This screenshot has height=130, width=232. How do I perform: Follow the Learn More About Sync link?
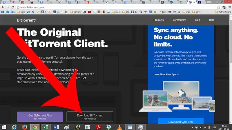(166, 74)
